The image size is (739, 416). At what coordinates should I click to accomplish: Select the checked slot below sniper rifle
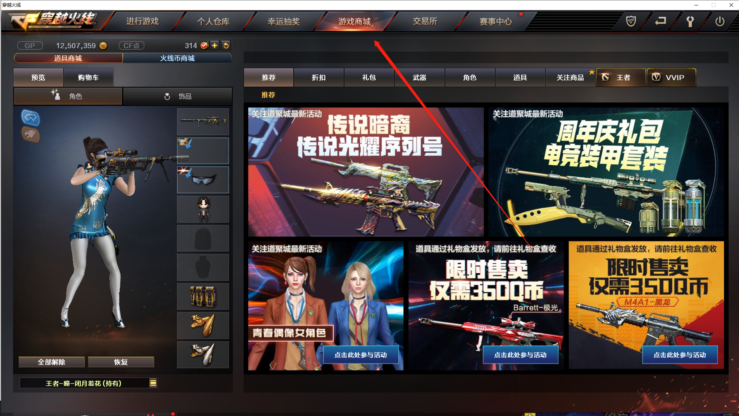(x=203, y=151)
